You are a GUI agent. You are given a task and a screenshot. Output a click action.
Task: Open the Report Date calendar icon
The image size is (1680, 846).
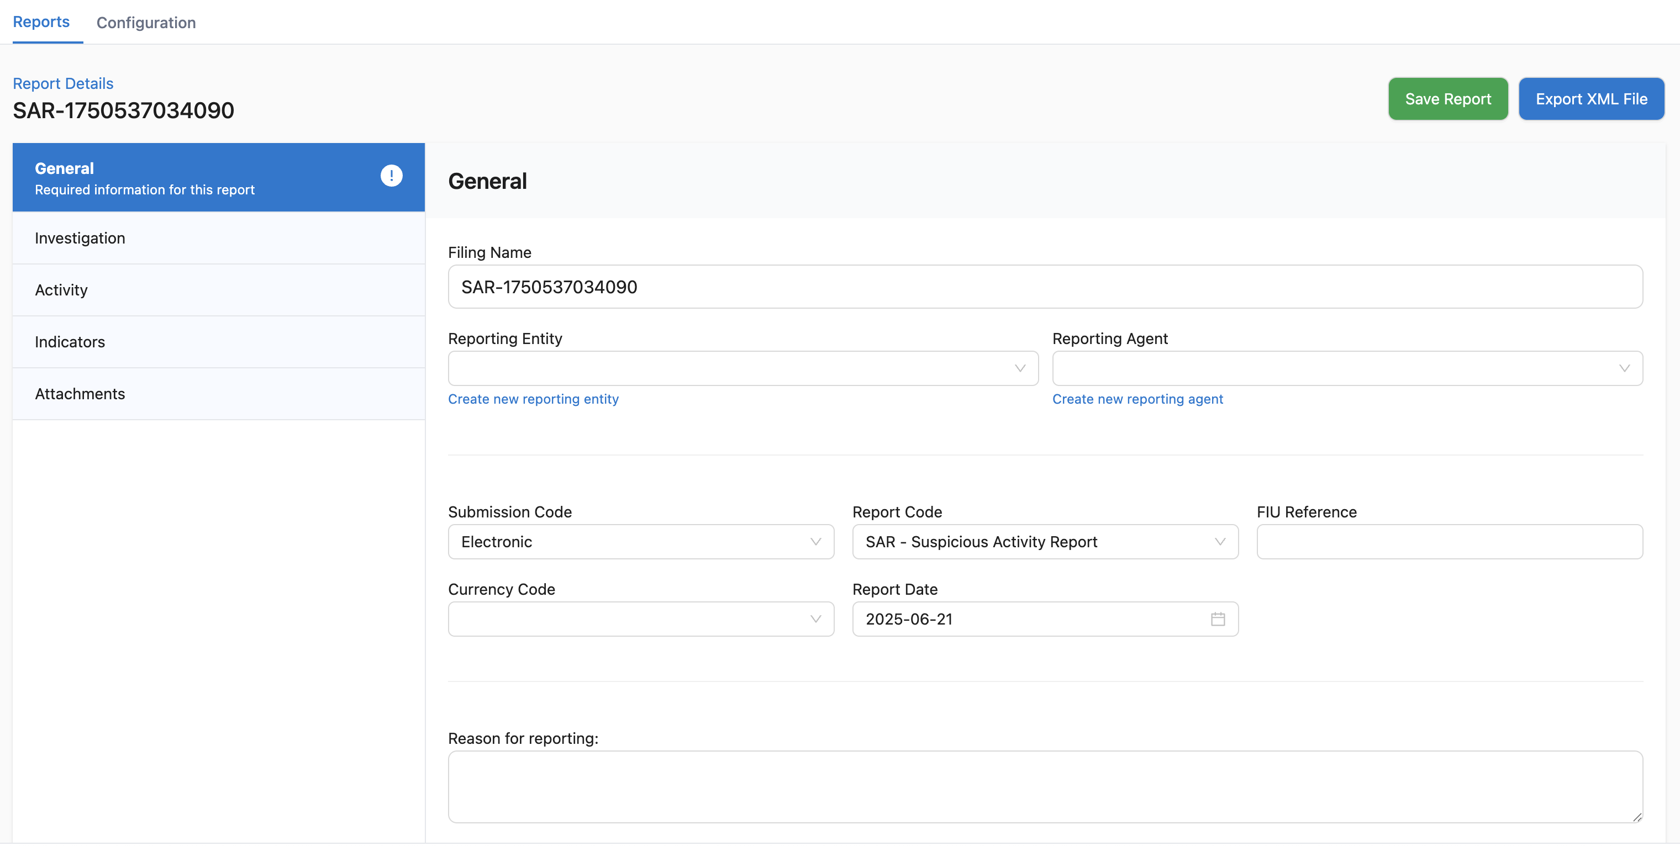tap(1218, 619)
